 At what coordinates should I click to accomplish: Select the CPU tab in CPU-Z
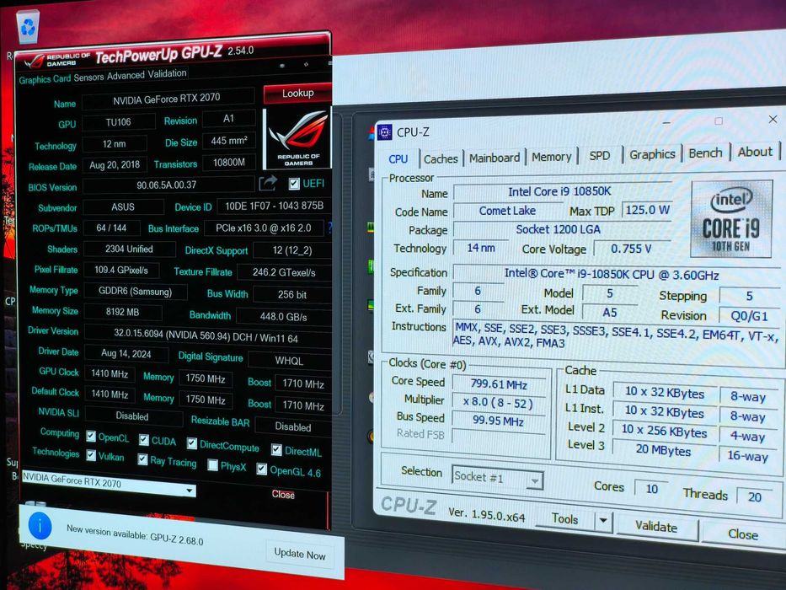click(398, 159)
